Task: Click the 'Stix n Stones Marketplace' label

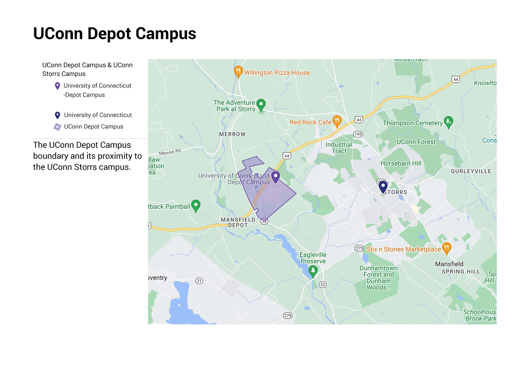Action: coord(404,249)
